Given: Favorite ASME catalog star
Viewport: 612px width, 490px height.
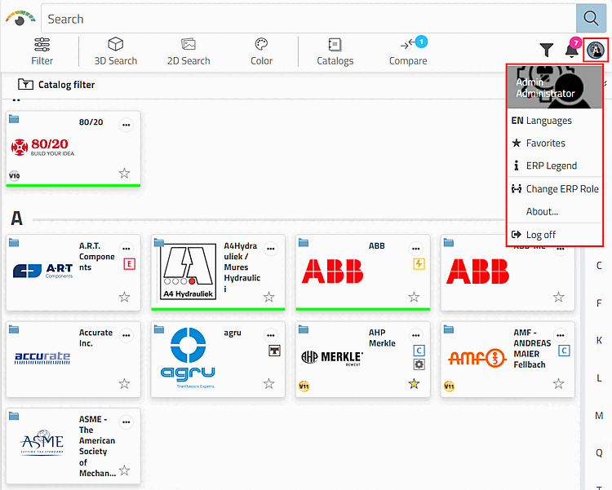Looking at the screenshot, I should (x=124, y=470).
